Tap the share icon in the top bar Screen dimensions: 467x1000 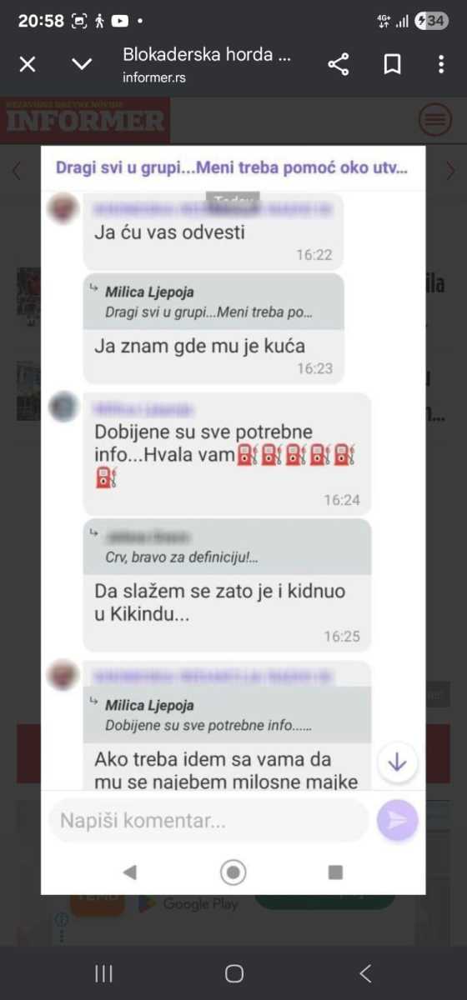pyautogui.click(x=338, y=64)
